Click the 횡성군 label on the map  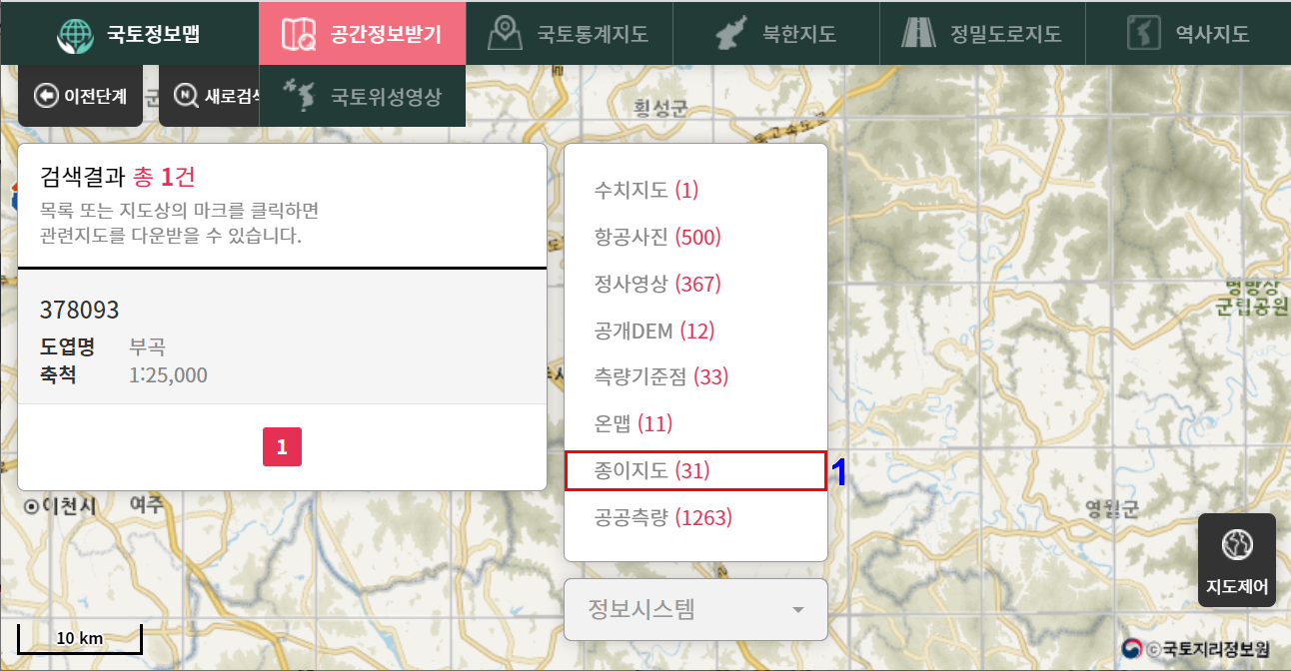[660, 109]
